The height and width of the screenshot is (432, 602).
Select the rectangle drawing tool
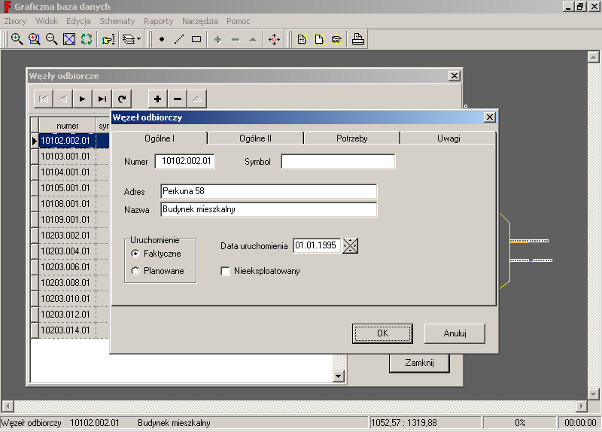tap(196, 39)
